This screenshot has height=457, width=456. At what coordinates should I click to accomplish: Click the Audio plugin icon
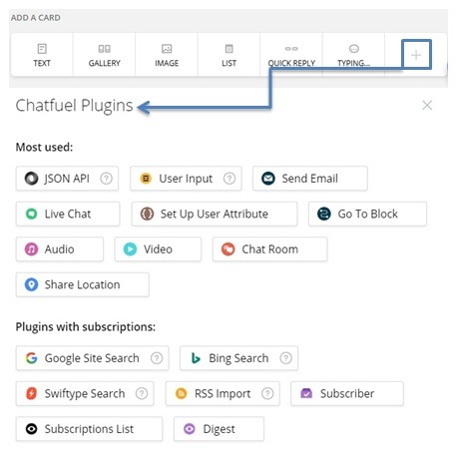point(31,249)
